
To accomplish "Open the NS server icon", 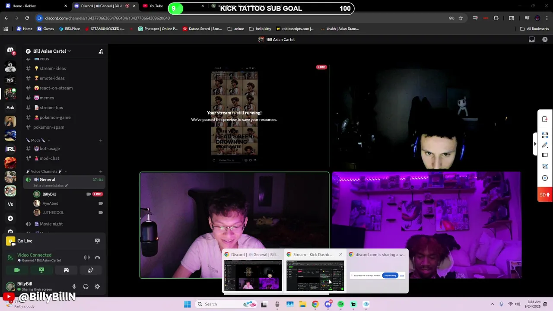I will pos(10,80).
